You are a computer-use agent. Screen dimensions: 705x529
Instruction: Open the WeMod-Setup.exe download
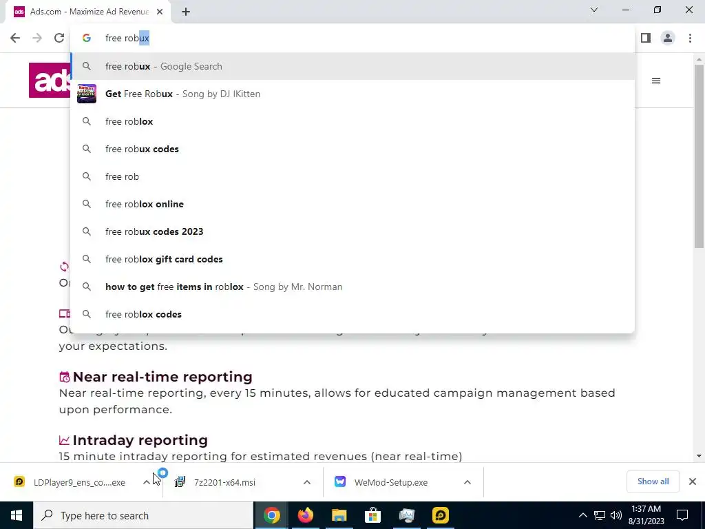click(391, 482)
